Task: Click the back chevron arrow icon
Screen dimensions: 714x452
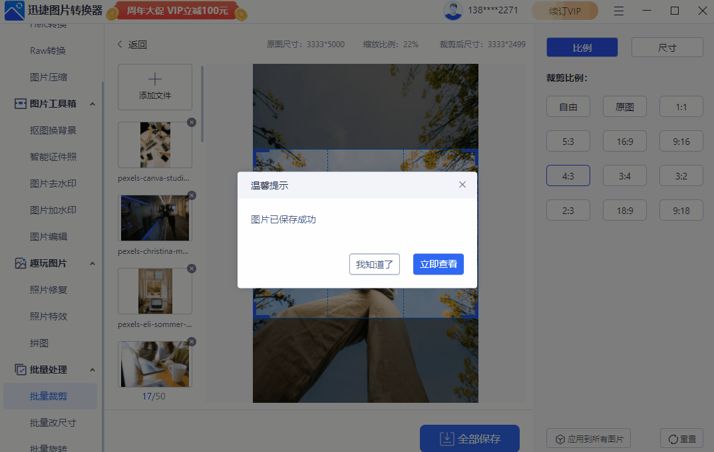Action: [x=120, y=44]
